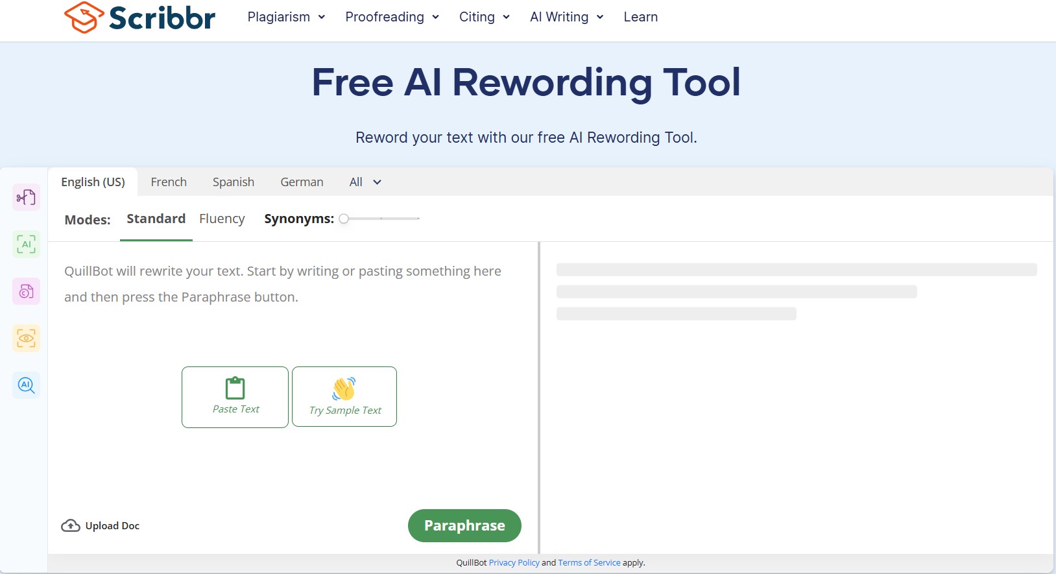Expand the Proofreading menu
The width and height of the screenshot is (1056, 574).
392,17
